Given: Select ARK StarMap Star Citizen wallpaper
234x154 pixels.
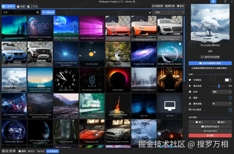Looking at the screenshot, I should [x=92, y=80].
